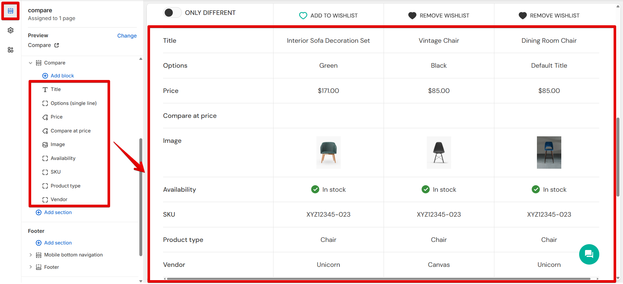
Task: Click the green chat support bubble
Action: (x=589, y=254)
